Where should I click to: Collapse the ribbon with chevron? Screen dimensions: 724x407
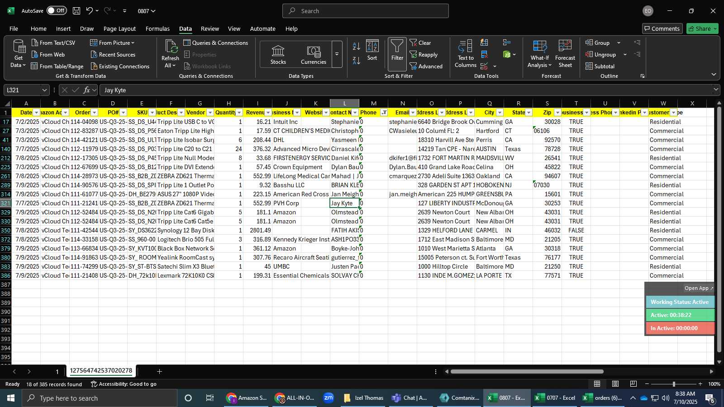(x=714, y=75)
